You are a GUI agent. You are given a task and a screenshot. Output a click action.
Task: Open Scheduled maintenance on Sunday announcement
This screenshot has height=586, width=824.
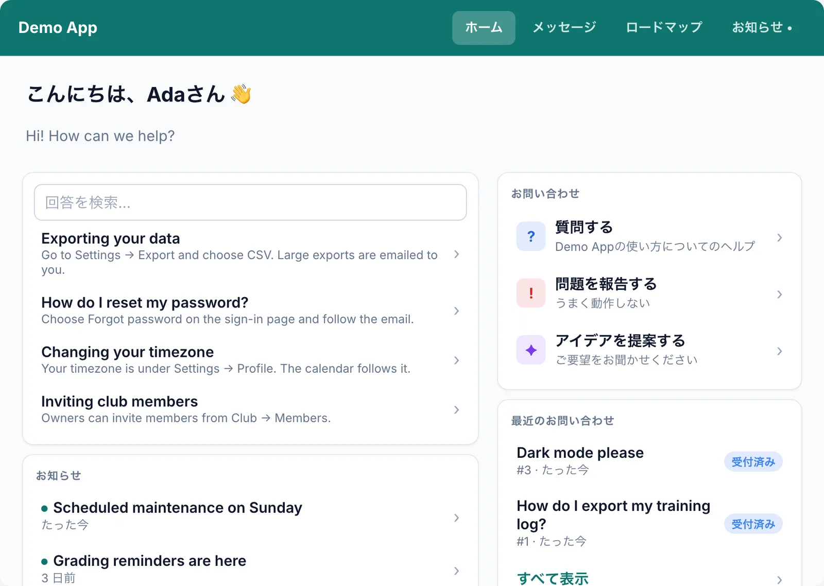click(x=250, y=516)
